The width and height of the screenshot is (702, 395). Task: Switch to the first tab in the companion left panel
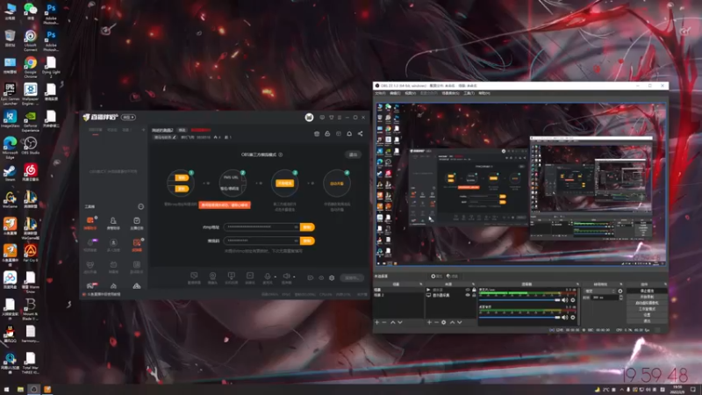95,130
